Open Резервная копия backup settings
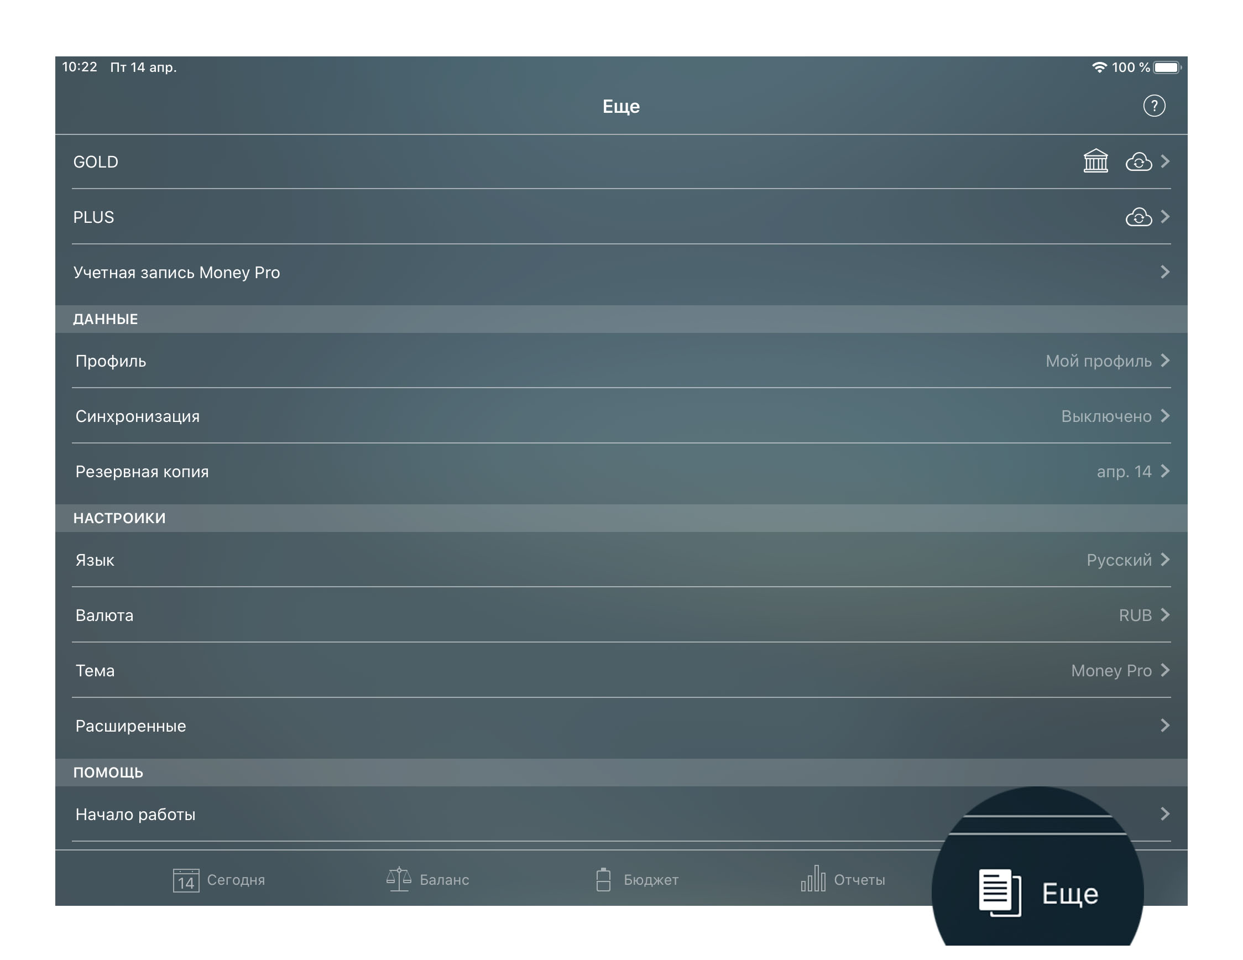 coord(621,471)
